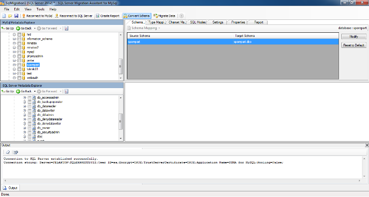369x197 pixels.
Task: Select sparepart.dbo target schema cell
Action: [286, 42]
